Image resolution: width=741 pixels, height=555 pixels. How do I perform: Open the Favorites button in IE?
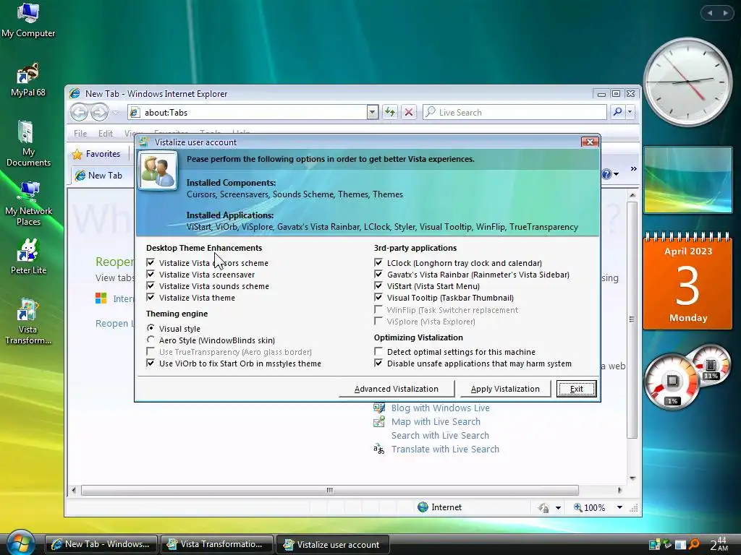click(x=96, y=154)
